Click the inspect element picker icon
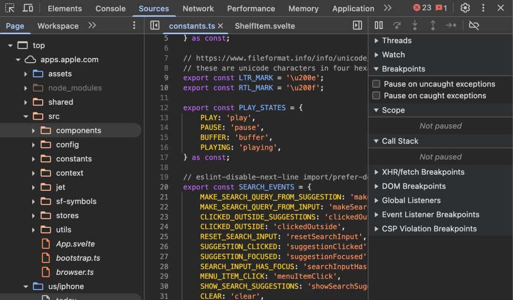The height and width of the screenshot is (300, 513). (x=10, y=8)
